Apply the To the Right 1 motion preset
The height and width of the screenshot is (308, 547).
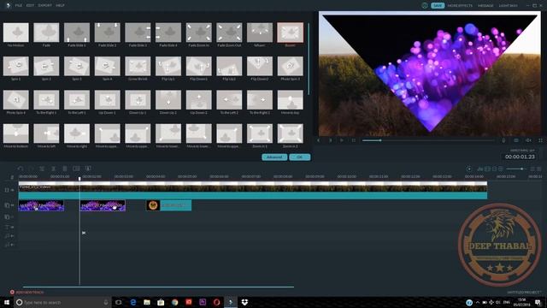tap(46, 100)
